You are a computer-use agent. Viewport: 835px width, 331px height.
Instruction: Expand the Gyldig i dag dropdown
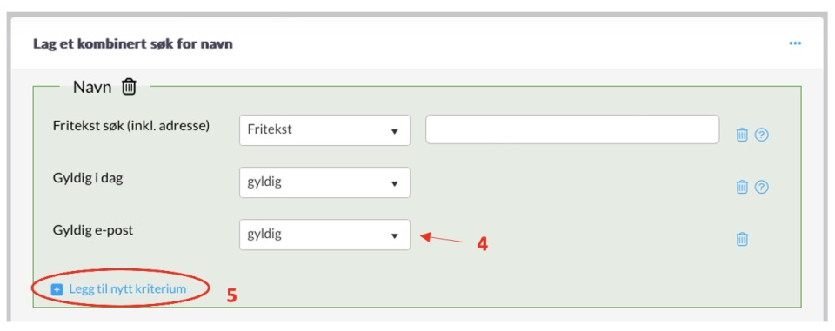(324, 182)
